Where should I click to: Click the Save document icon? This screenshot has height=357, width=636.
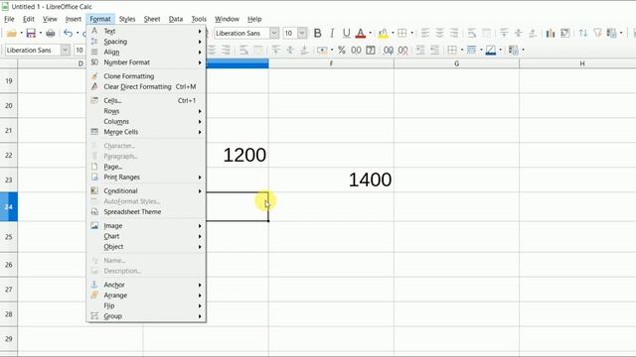coord(31,33)
